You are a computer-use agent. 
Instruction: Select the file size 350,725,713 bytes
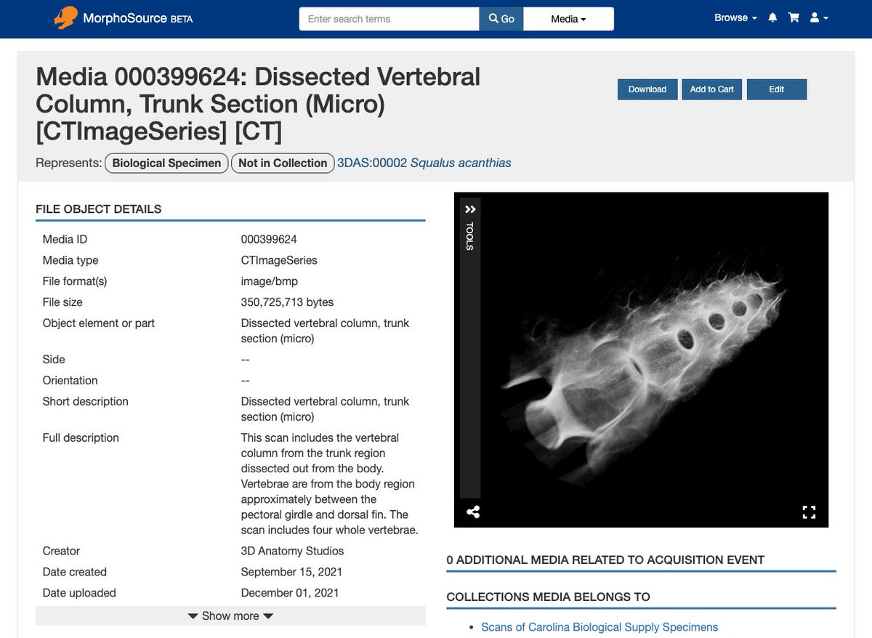point(287,302)
